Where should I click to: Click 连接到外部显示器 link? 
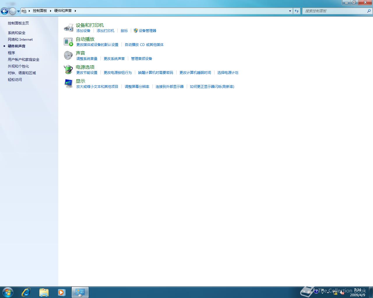170,87
